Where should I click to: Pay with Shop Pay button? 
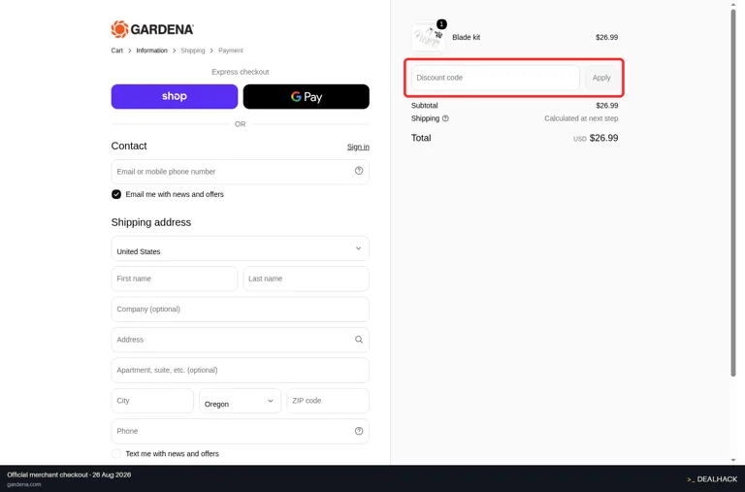pyautogui.click(x=175, y=96)
